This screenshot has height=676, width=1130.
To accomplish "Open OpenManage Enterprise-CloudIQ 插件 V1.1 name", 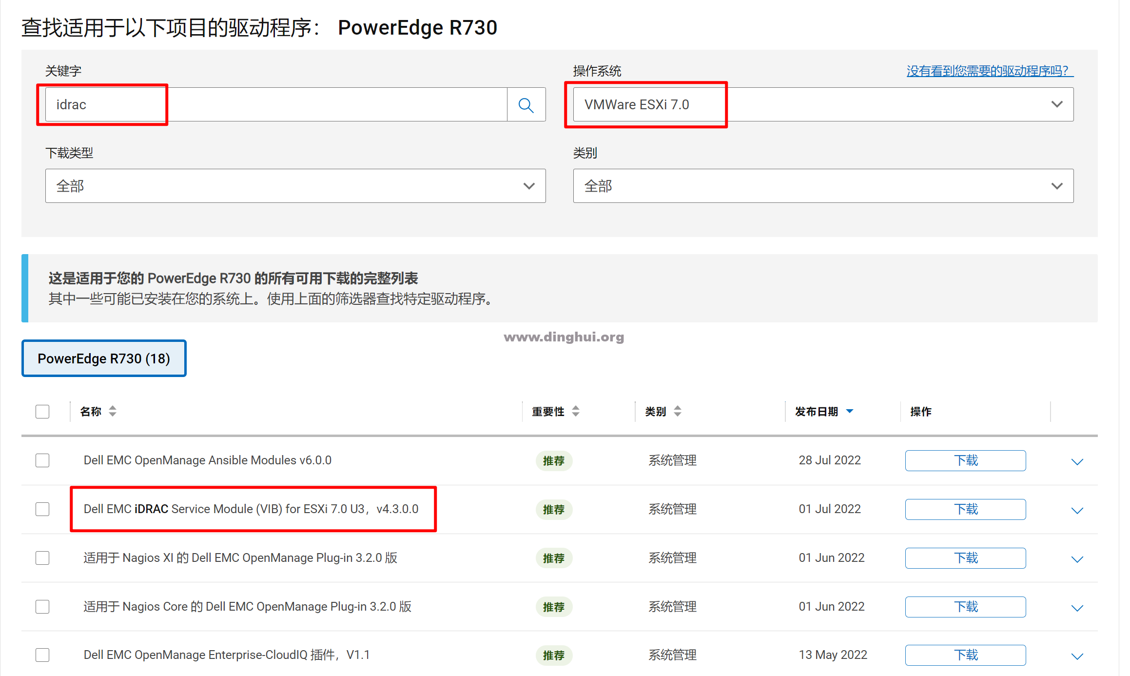I will pos(227,655).
